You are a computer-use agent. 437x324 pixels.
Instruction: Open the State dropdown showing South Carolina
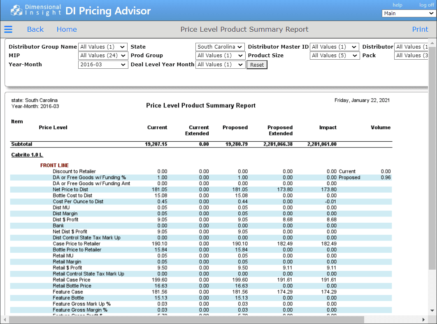pos(220,47)
